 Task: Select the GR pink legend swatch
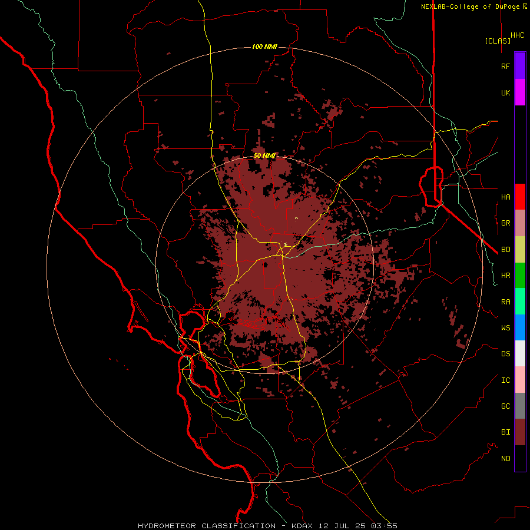520,223
